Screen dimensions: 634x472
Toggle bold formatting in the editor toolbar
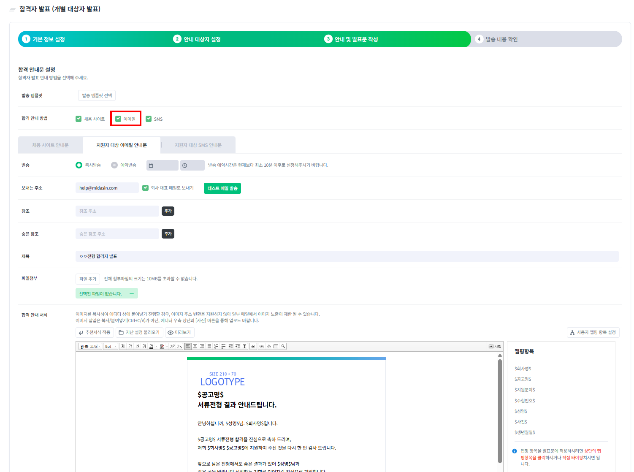tap(123, 346)
